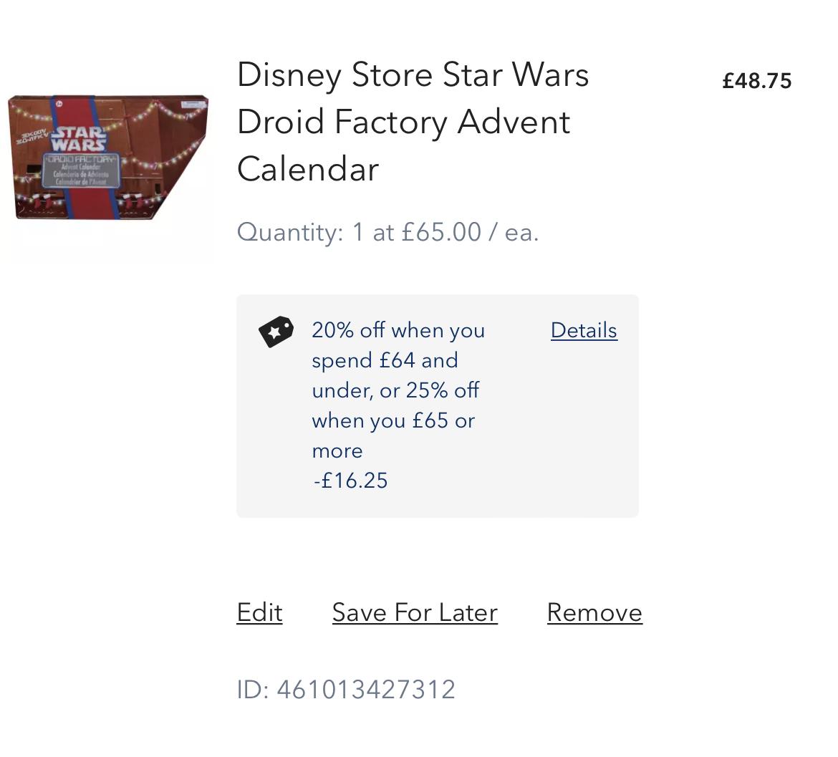Viewport: 838px width, 757px height.
Task: Open the Disney Store Star Wars product title
Action: tap(413, 122)
